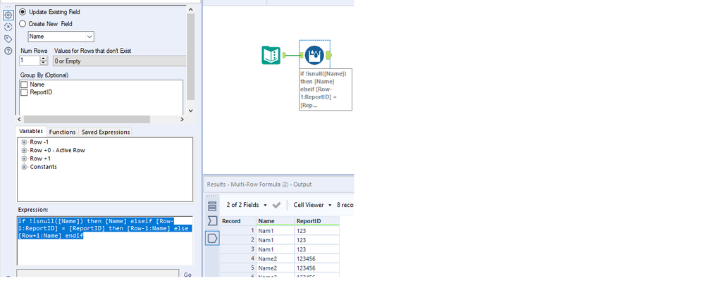The width and height of the screenshot is (704, 307).
Task: Select Update Existing Field option
Action: [x=23, y=12]
